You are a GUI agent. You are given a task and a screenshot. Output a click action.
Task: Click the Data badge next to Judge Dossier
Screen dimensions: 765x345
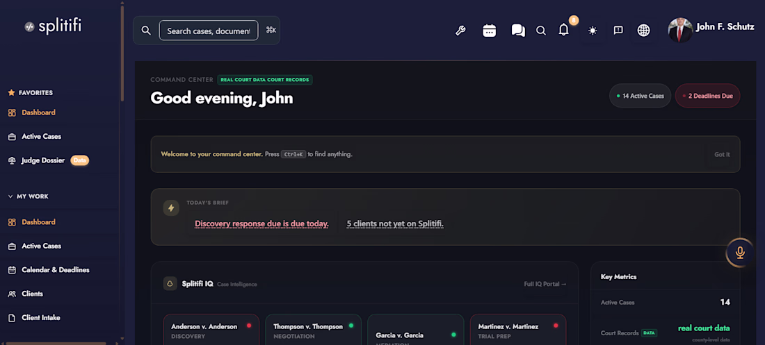coord(79,160)
